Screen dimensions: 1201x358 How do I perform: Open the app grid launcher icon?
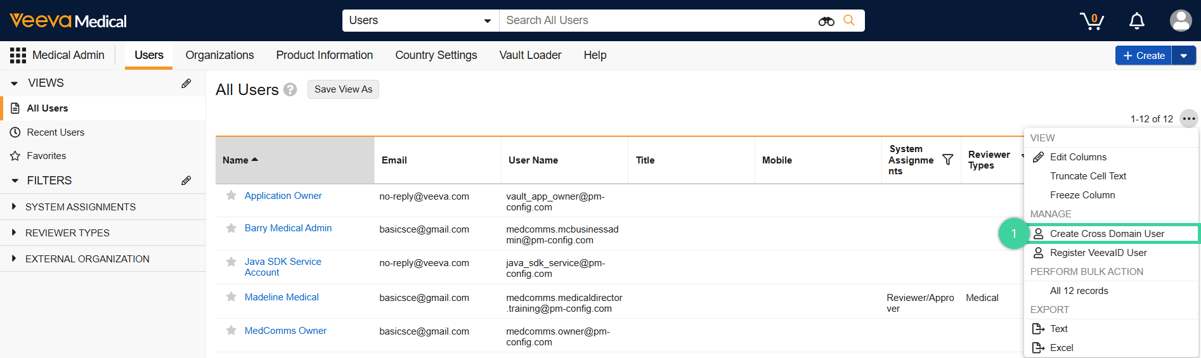click(x=18, y=55)
